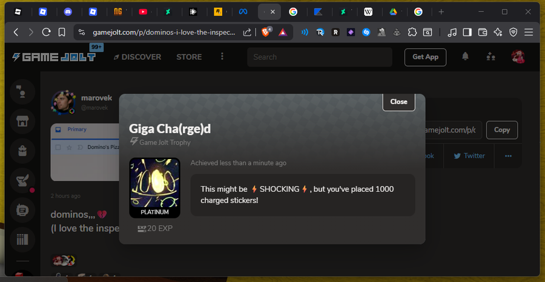Open the black R extension icon
The image size is (545, 282).
335,32
